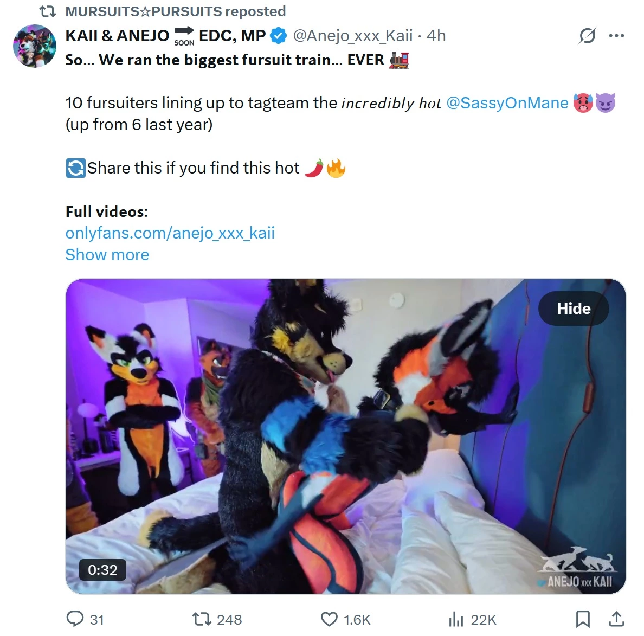Viewport: 644px width, 636px height.
Task: Open view analytics bar chart icon
Action: click(456, 619)
